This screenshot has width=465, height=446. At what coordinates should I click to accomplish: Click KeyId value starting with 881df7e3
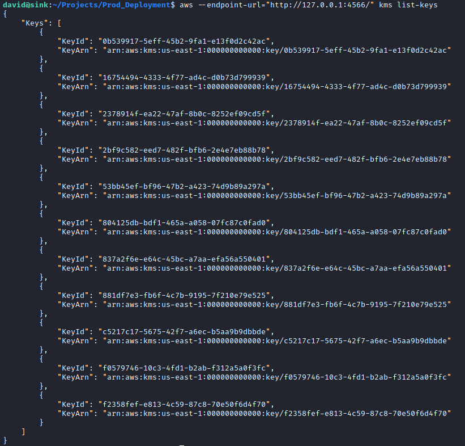tap(186, 295)
